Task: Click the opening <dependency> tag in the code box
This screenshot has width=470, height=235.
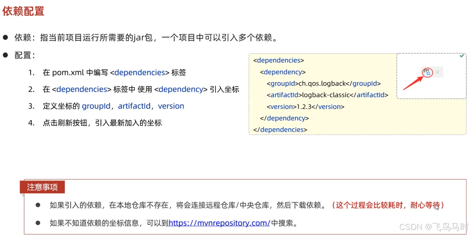Action: 283,72
